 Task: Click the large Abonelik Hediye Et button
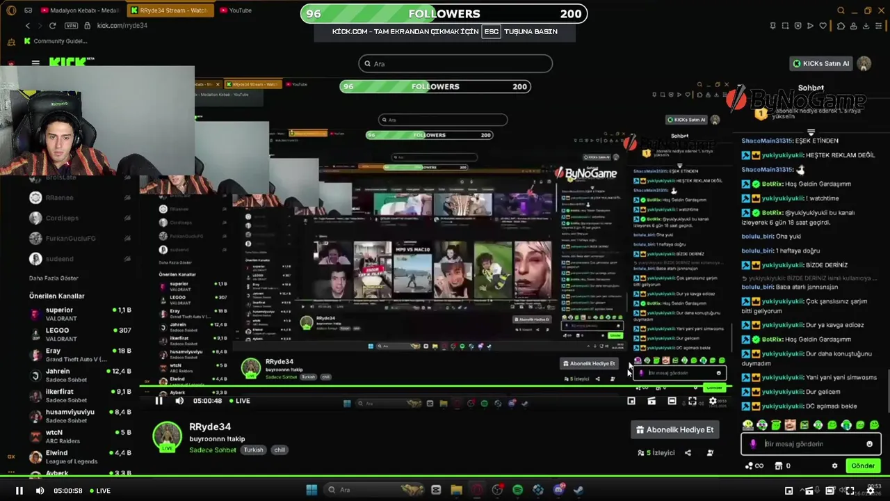[x=674, y=430]
